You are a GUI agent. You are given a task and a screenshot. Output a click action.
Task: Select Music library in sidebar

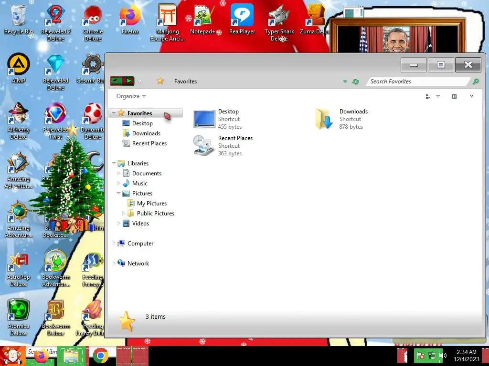[x=139, y=183]
